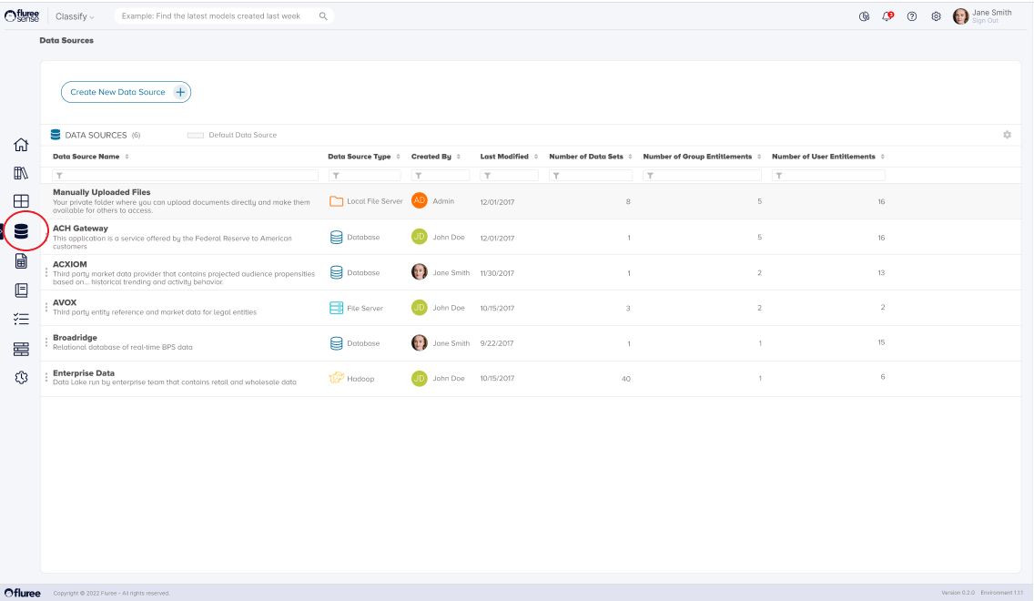Screen dimensions: 1034x601
Task: Open the settings gear in top bar
Action: pyautogui.click(x=936, y=16)
